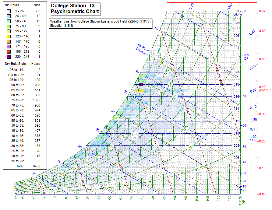
Task: Click the psia VP axis label
Action: pos(264,90)
